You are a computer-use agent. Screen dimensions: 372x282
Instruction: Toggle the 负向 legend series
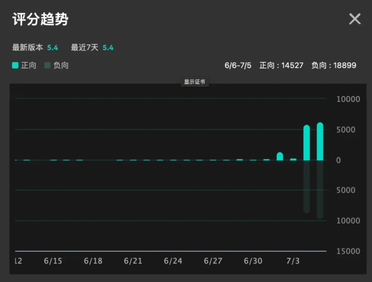tap(57, 65)
